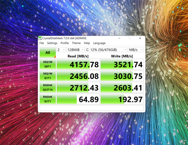Click the RND4K Q1T1 read result 64.89
Viewport: 188px width, 145px height.
(x=78, y=99)
